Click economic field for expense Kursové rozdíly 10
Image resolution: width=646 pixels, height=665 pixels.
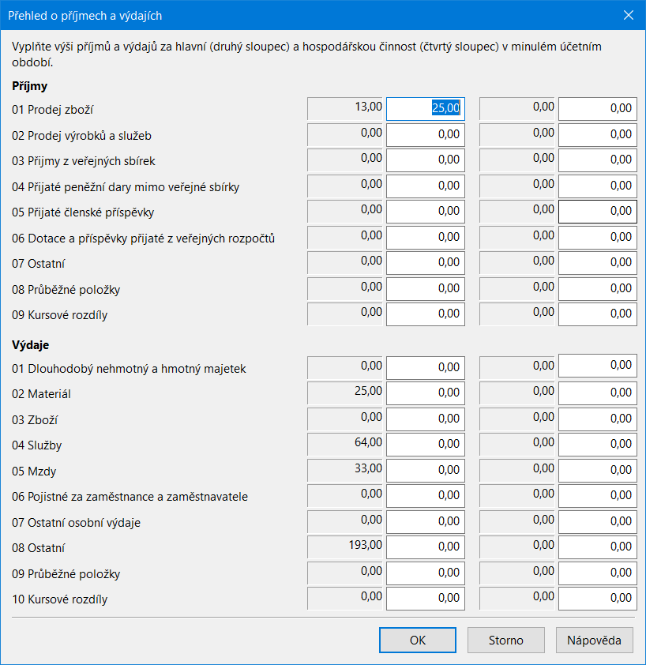598,599
